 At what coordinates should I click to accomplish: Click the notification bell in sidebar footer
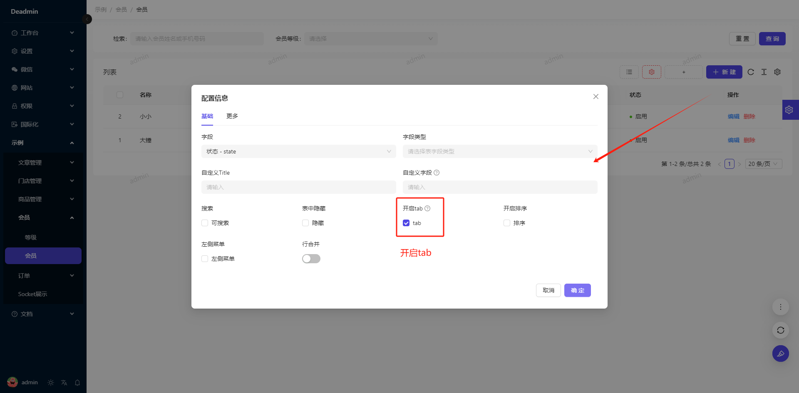point(77,383)
